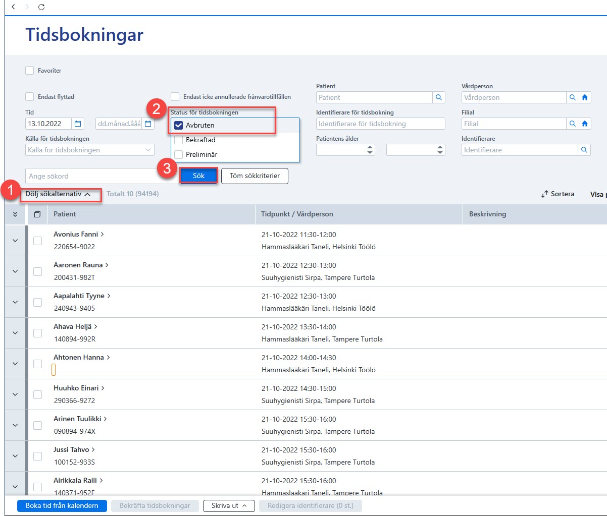Click the Vårdperson input field
This screenshot has width=607, height=516.
(x=514, y=97)
